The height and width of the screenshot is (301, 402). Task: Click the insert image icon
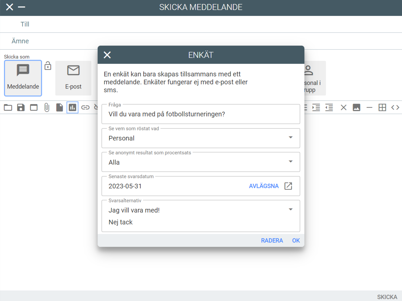[x=356, y=107]
